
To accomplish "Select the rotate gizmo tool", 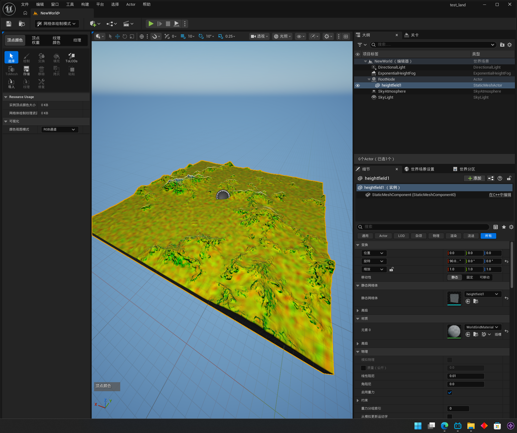I will (x=125, y=36).
